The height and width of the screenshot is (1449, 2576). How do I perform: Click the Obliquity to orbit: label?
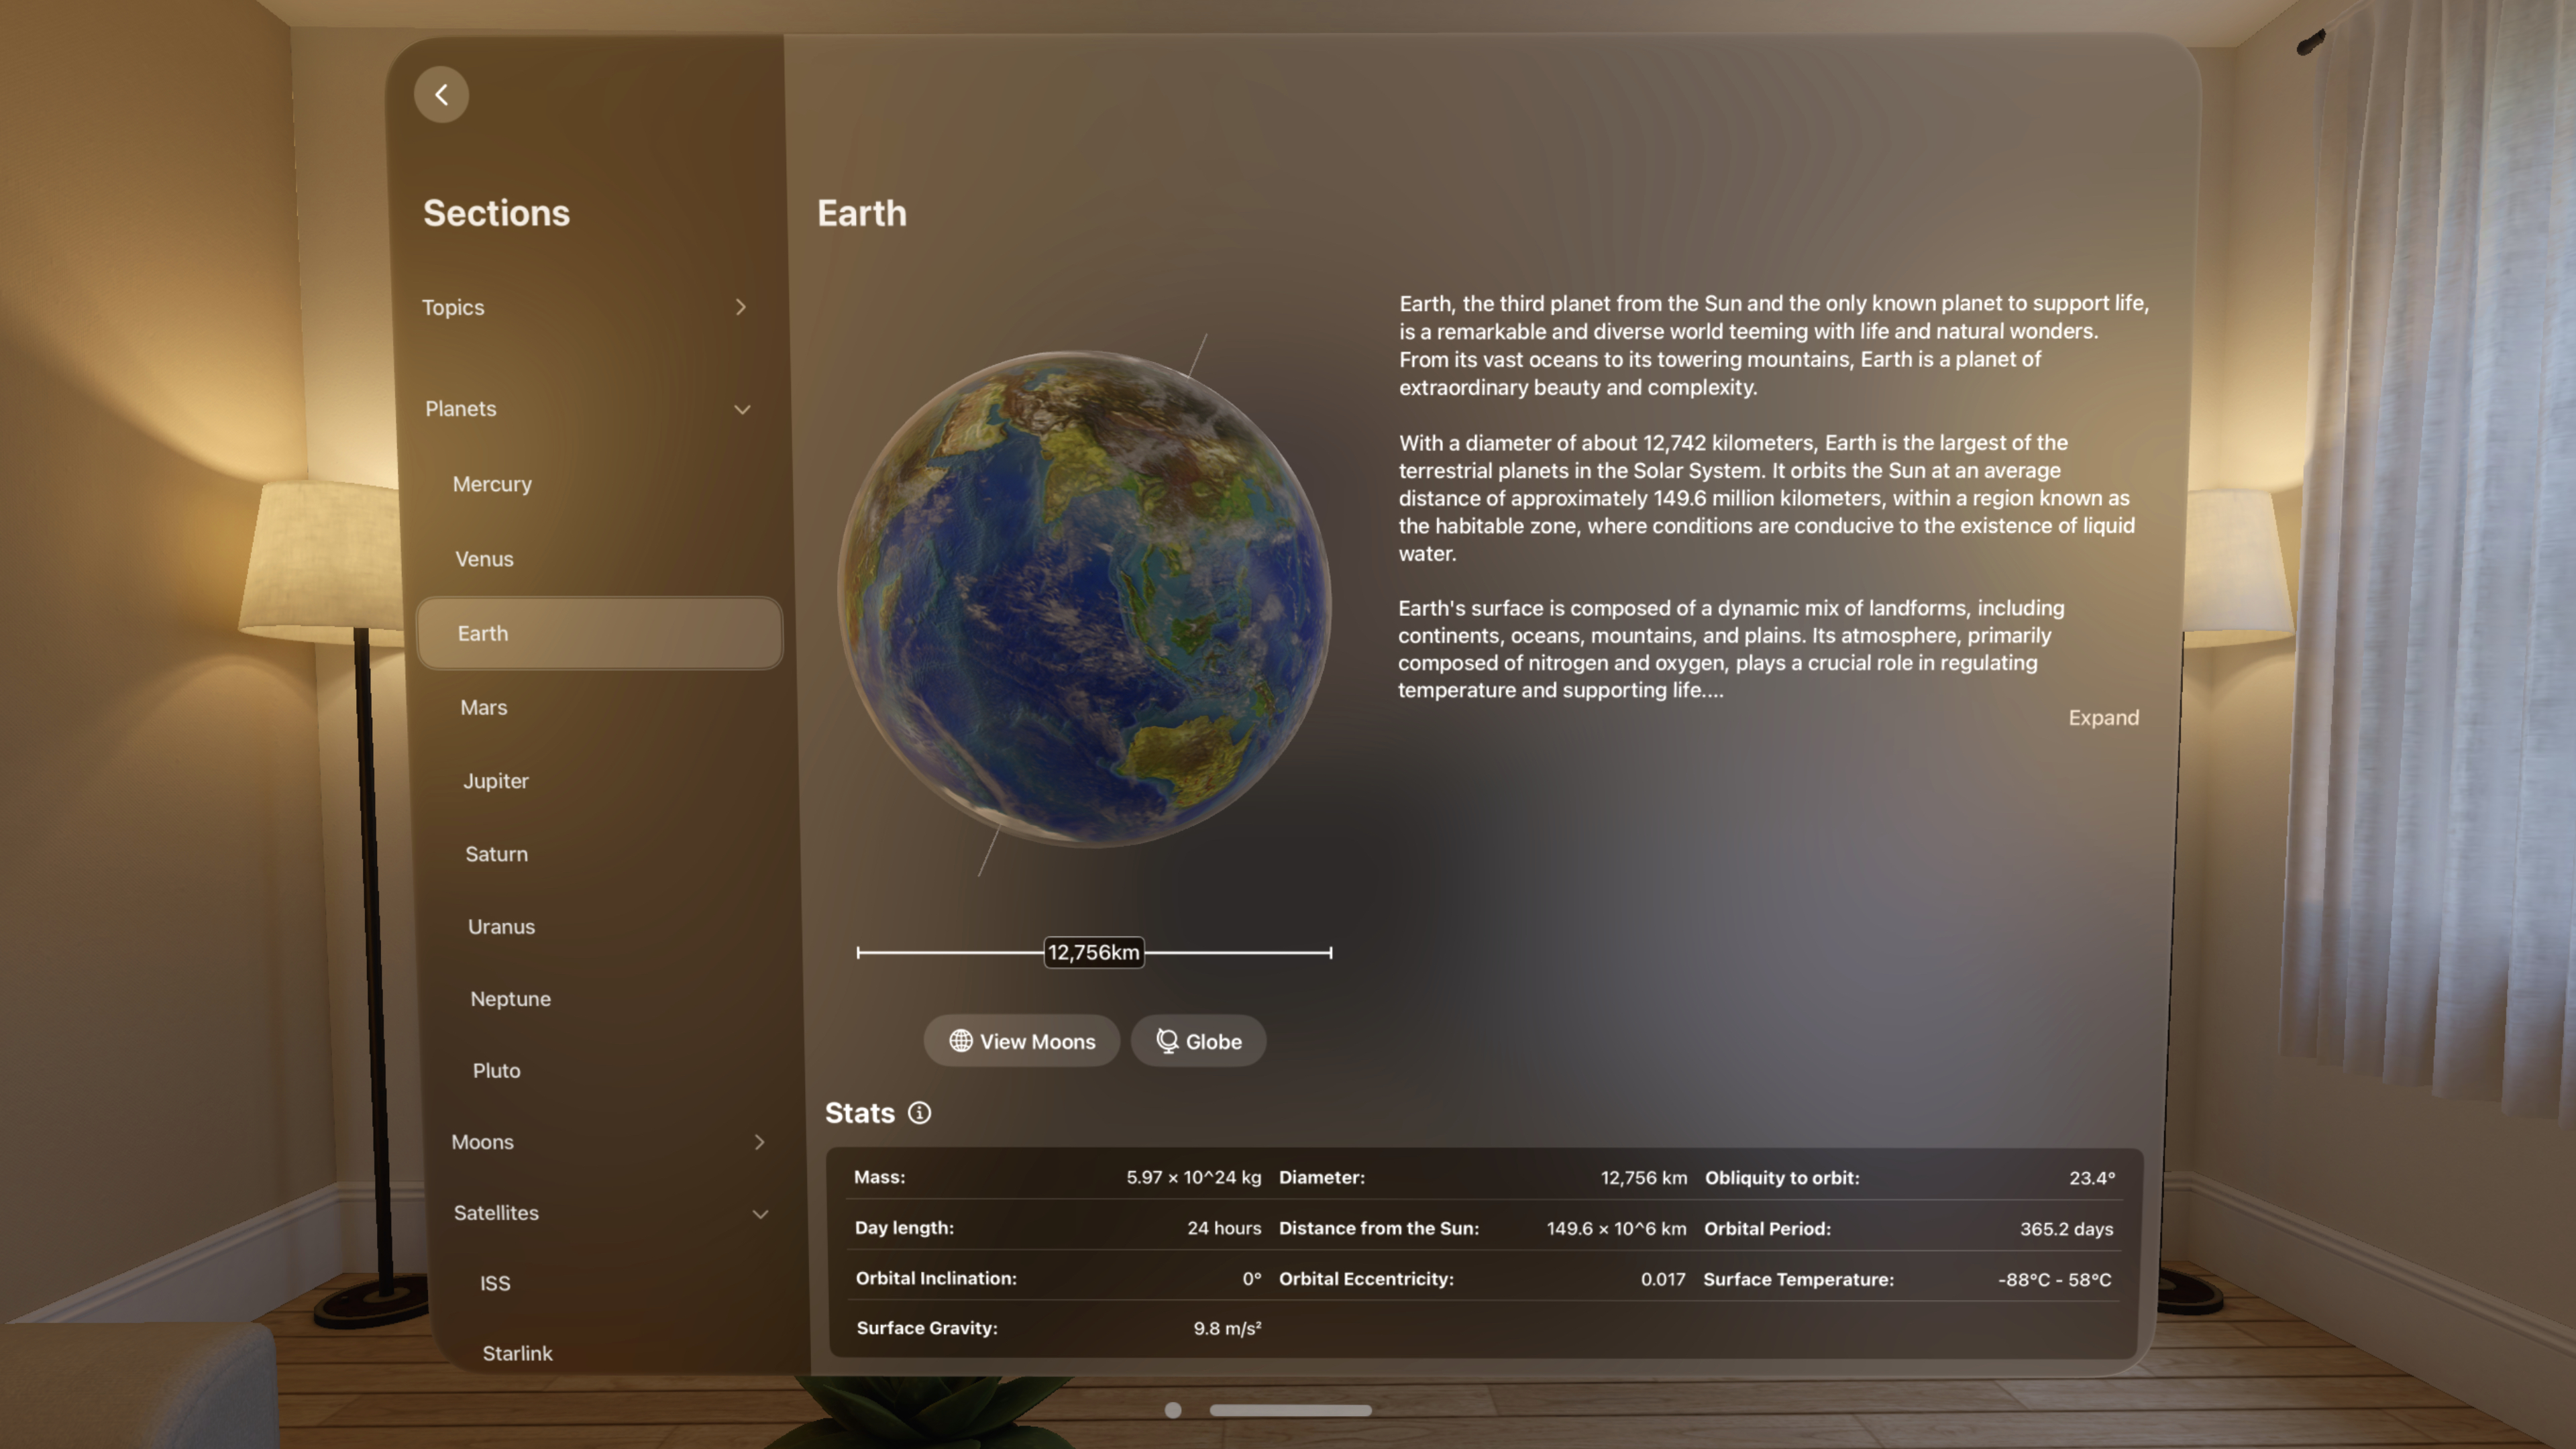point(1782,1179)
